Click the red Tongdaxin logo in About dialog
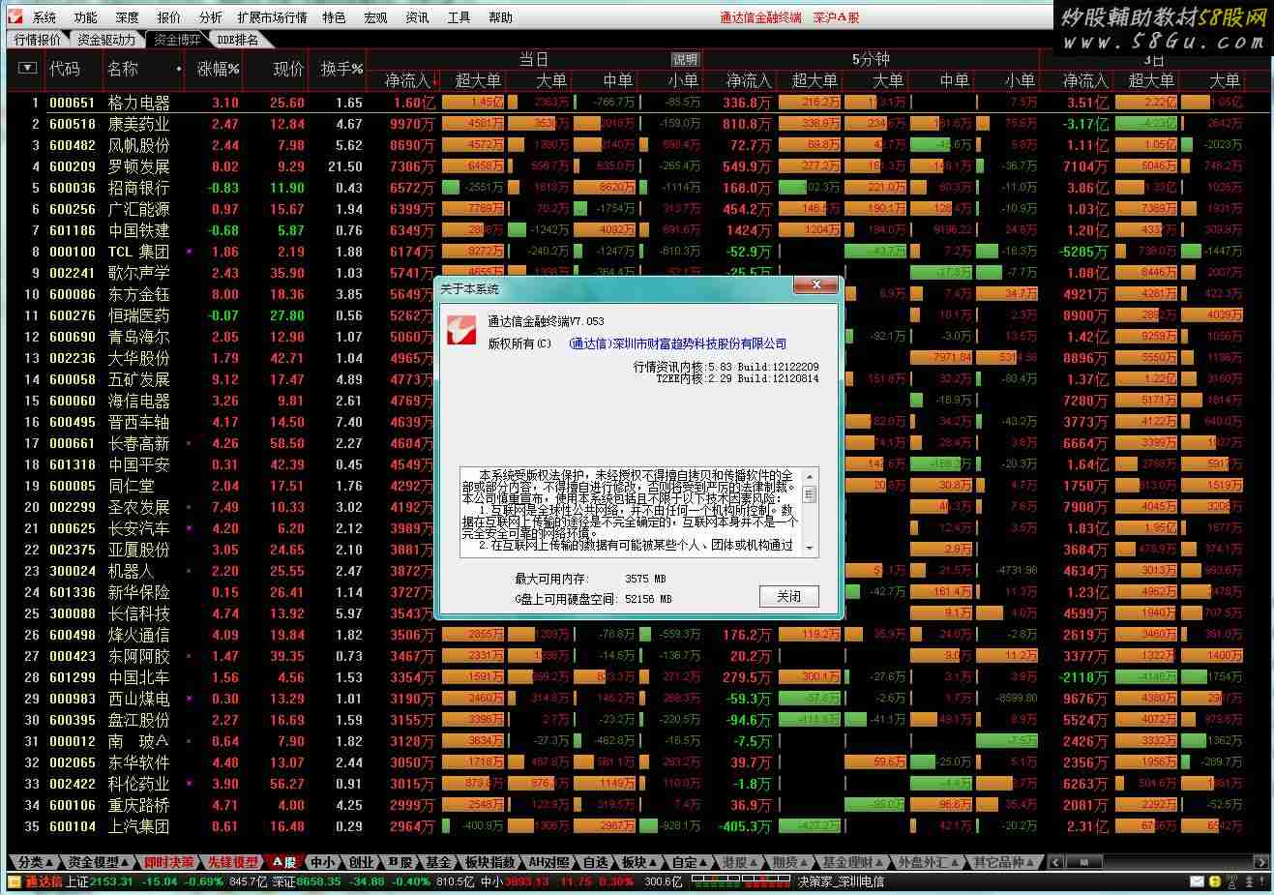This screenshot has height=895, width=1274. (x=460, y=329)
